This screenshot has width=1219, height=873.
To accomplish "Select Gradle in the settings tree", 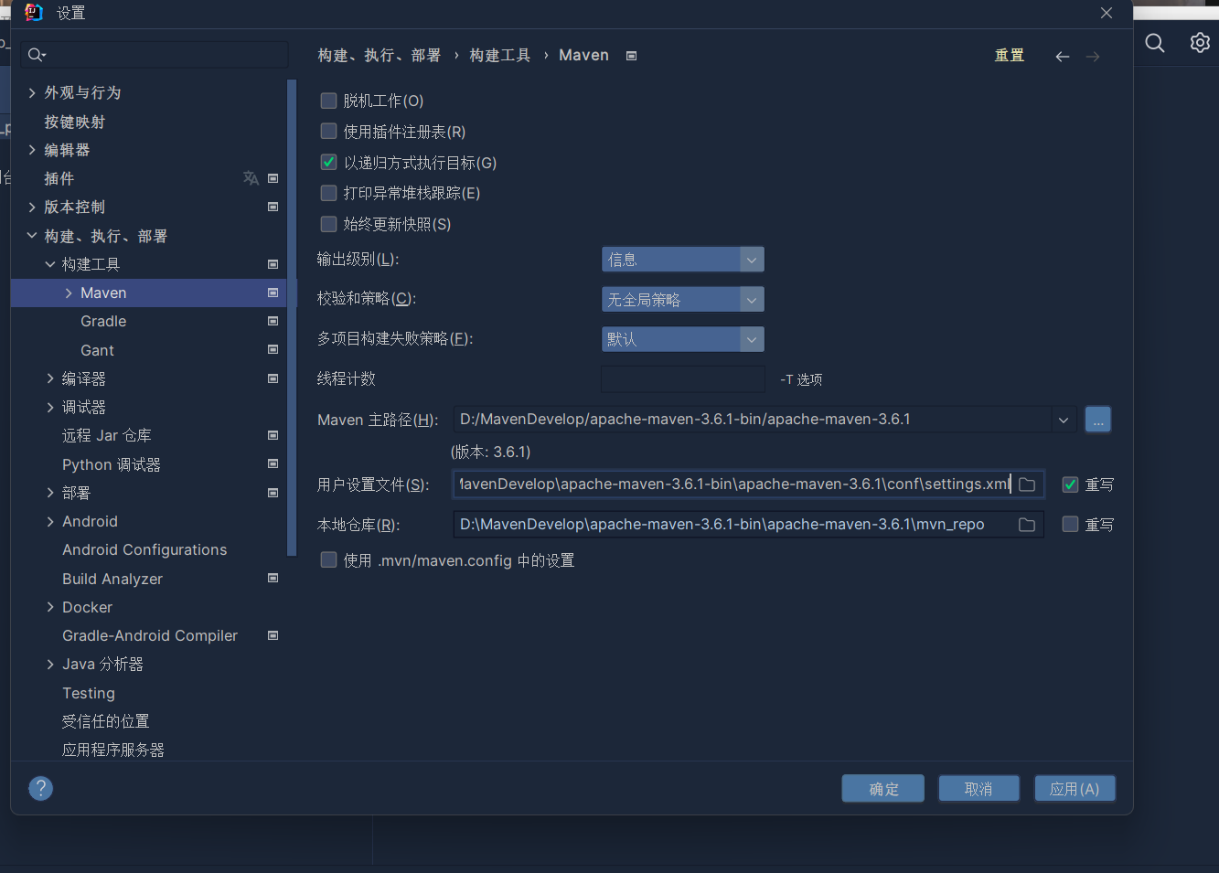I will click(103, 321).
